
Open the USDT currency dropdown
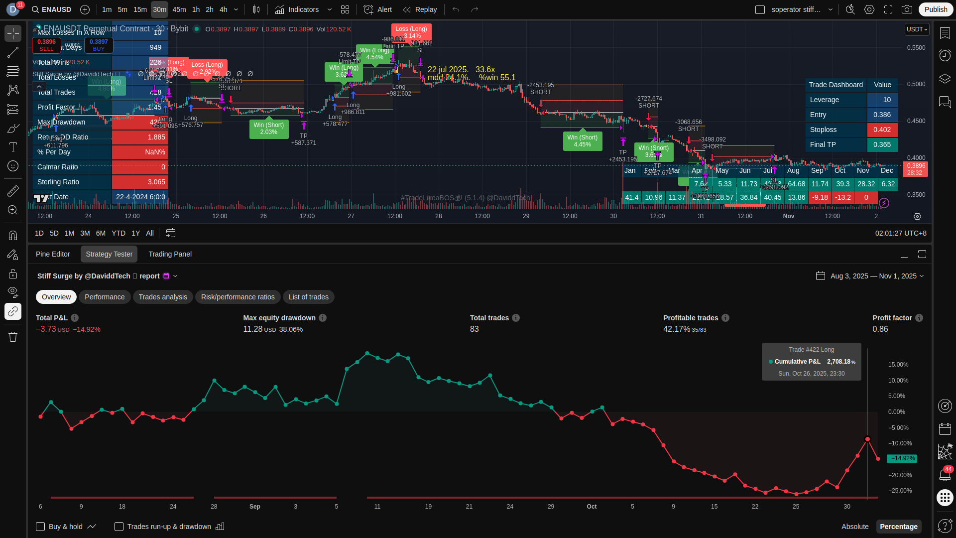point(917,29)
